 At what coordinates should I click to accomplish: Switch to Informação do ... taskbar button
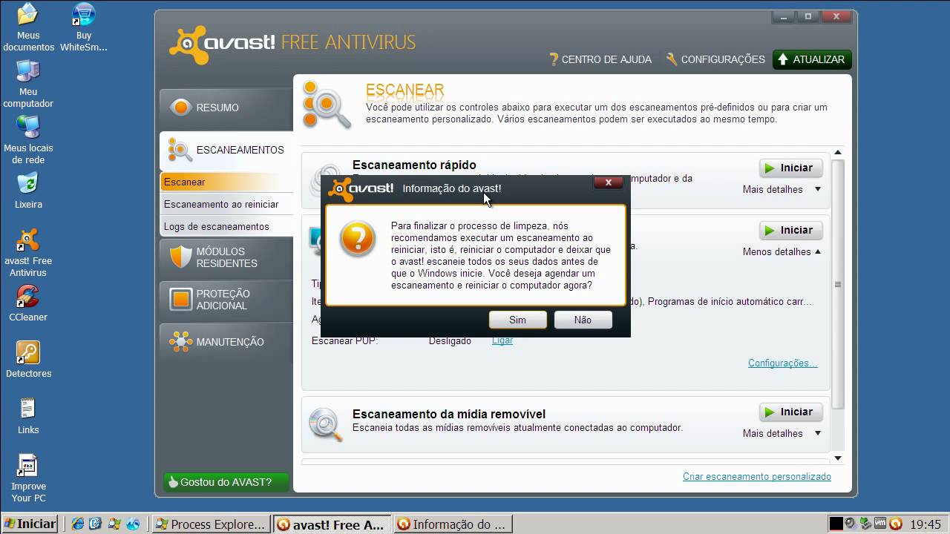[453, 524]
